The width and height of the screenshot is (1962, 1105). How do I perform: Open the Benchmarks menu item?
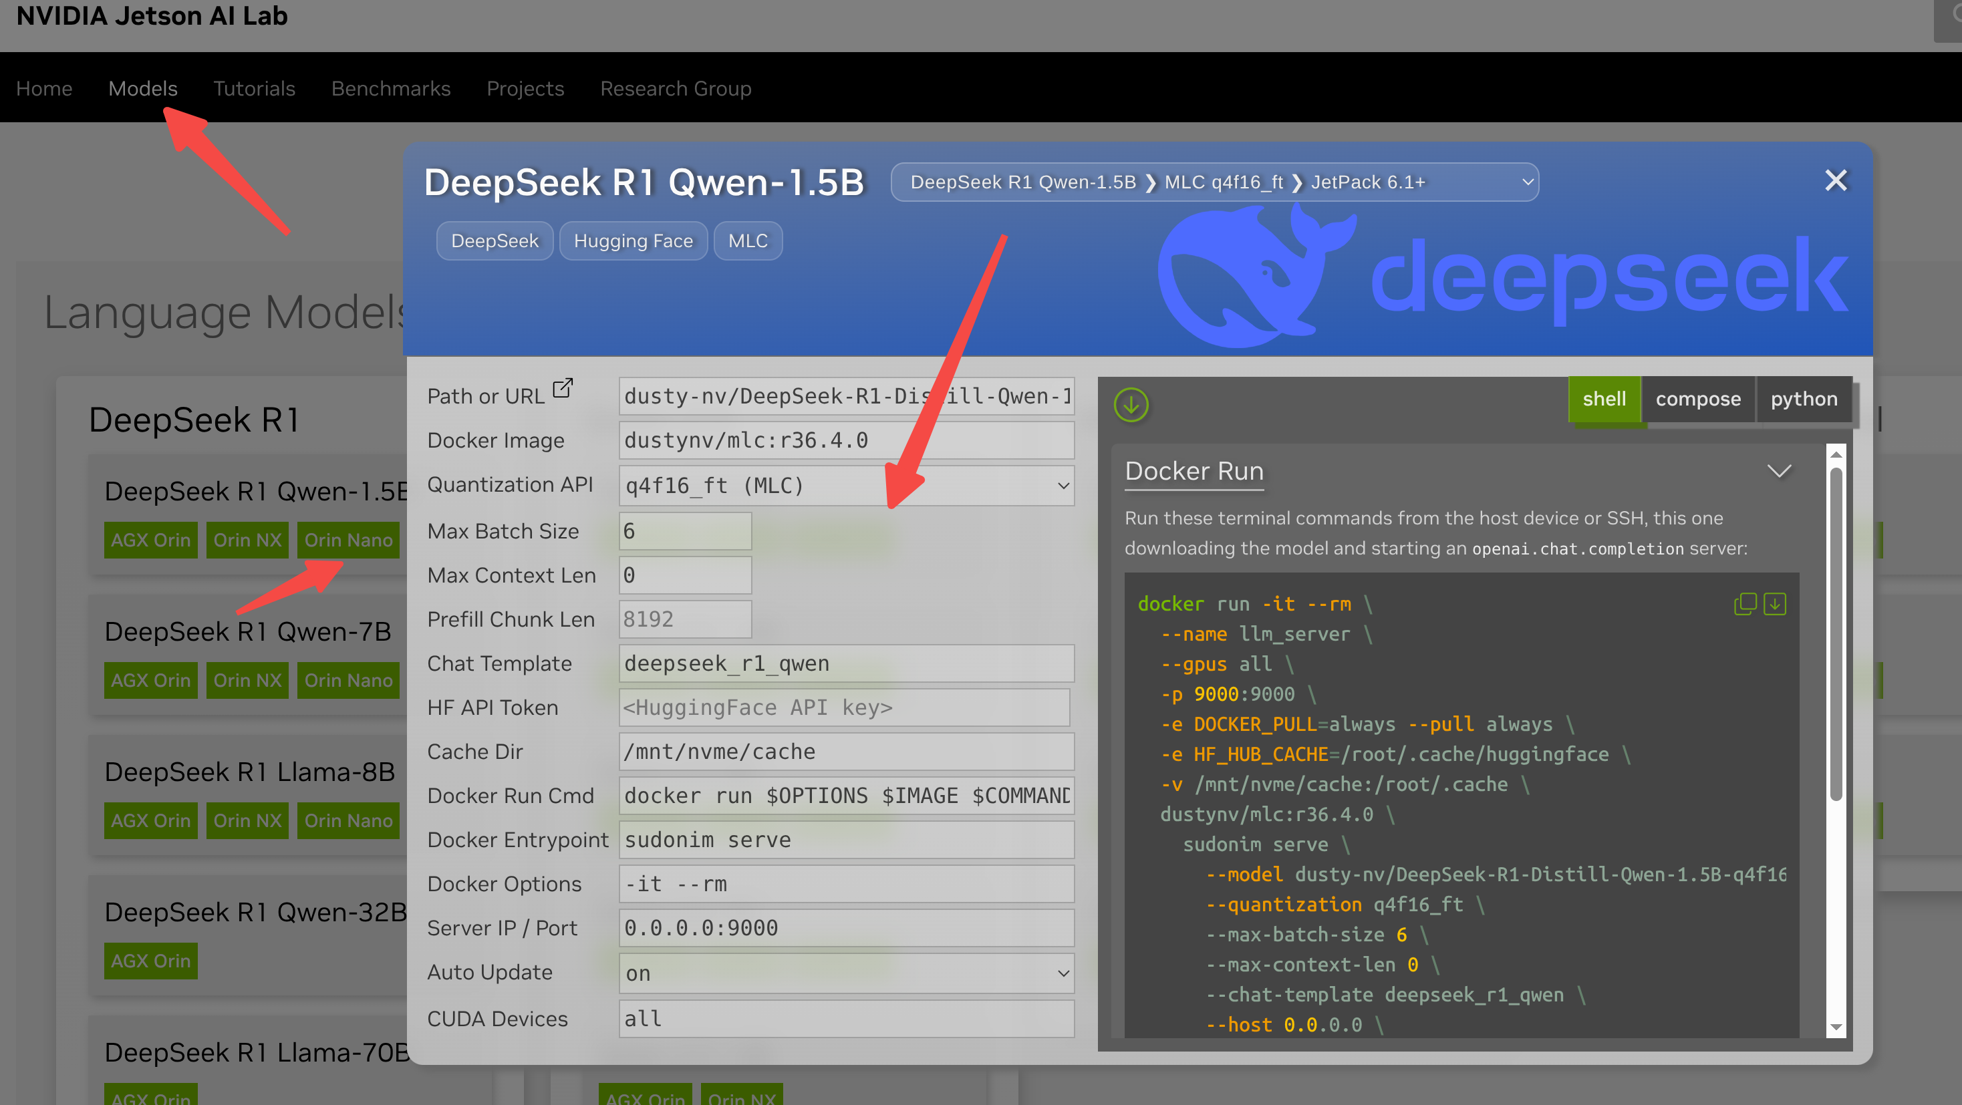(x=391, y=88)
